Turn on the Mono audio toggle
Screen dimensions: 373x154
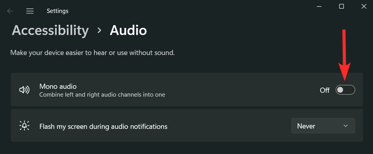pos(345,90)
